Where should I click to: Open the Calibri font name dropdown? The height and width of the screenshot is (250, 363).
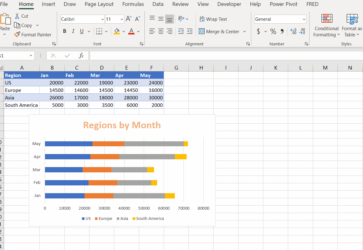(102, 19)
